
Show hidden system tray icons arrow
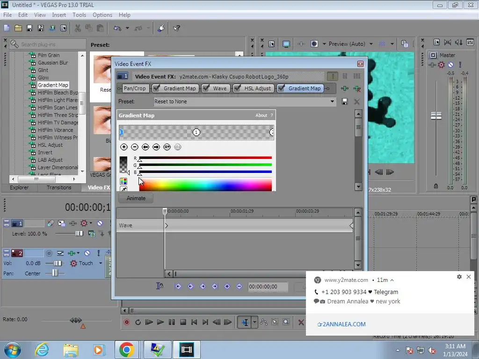398,350
